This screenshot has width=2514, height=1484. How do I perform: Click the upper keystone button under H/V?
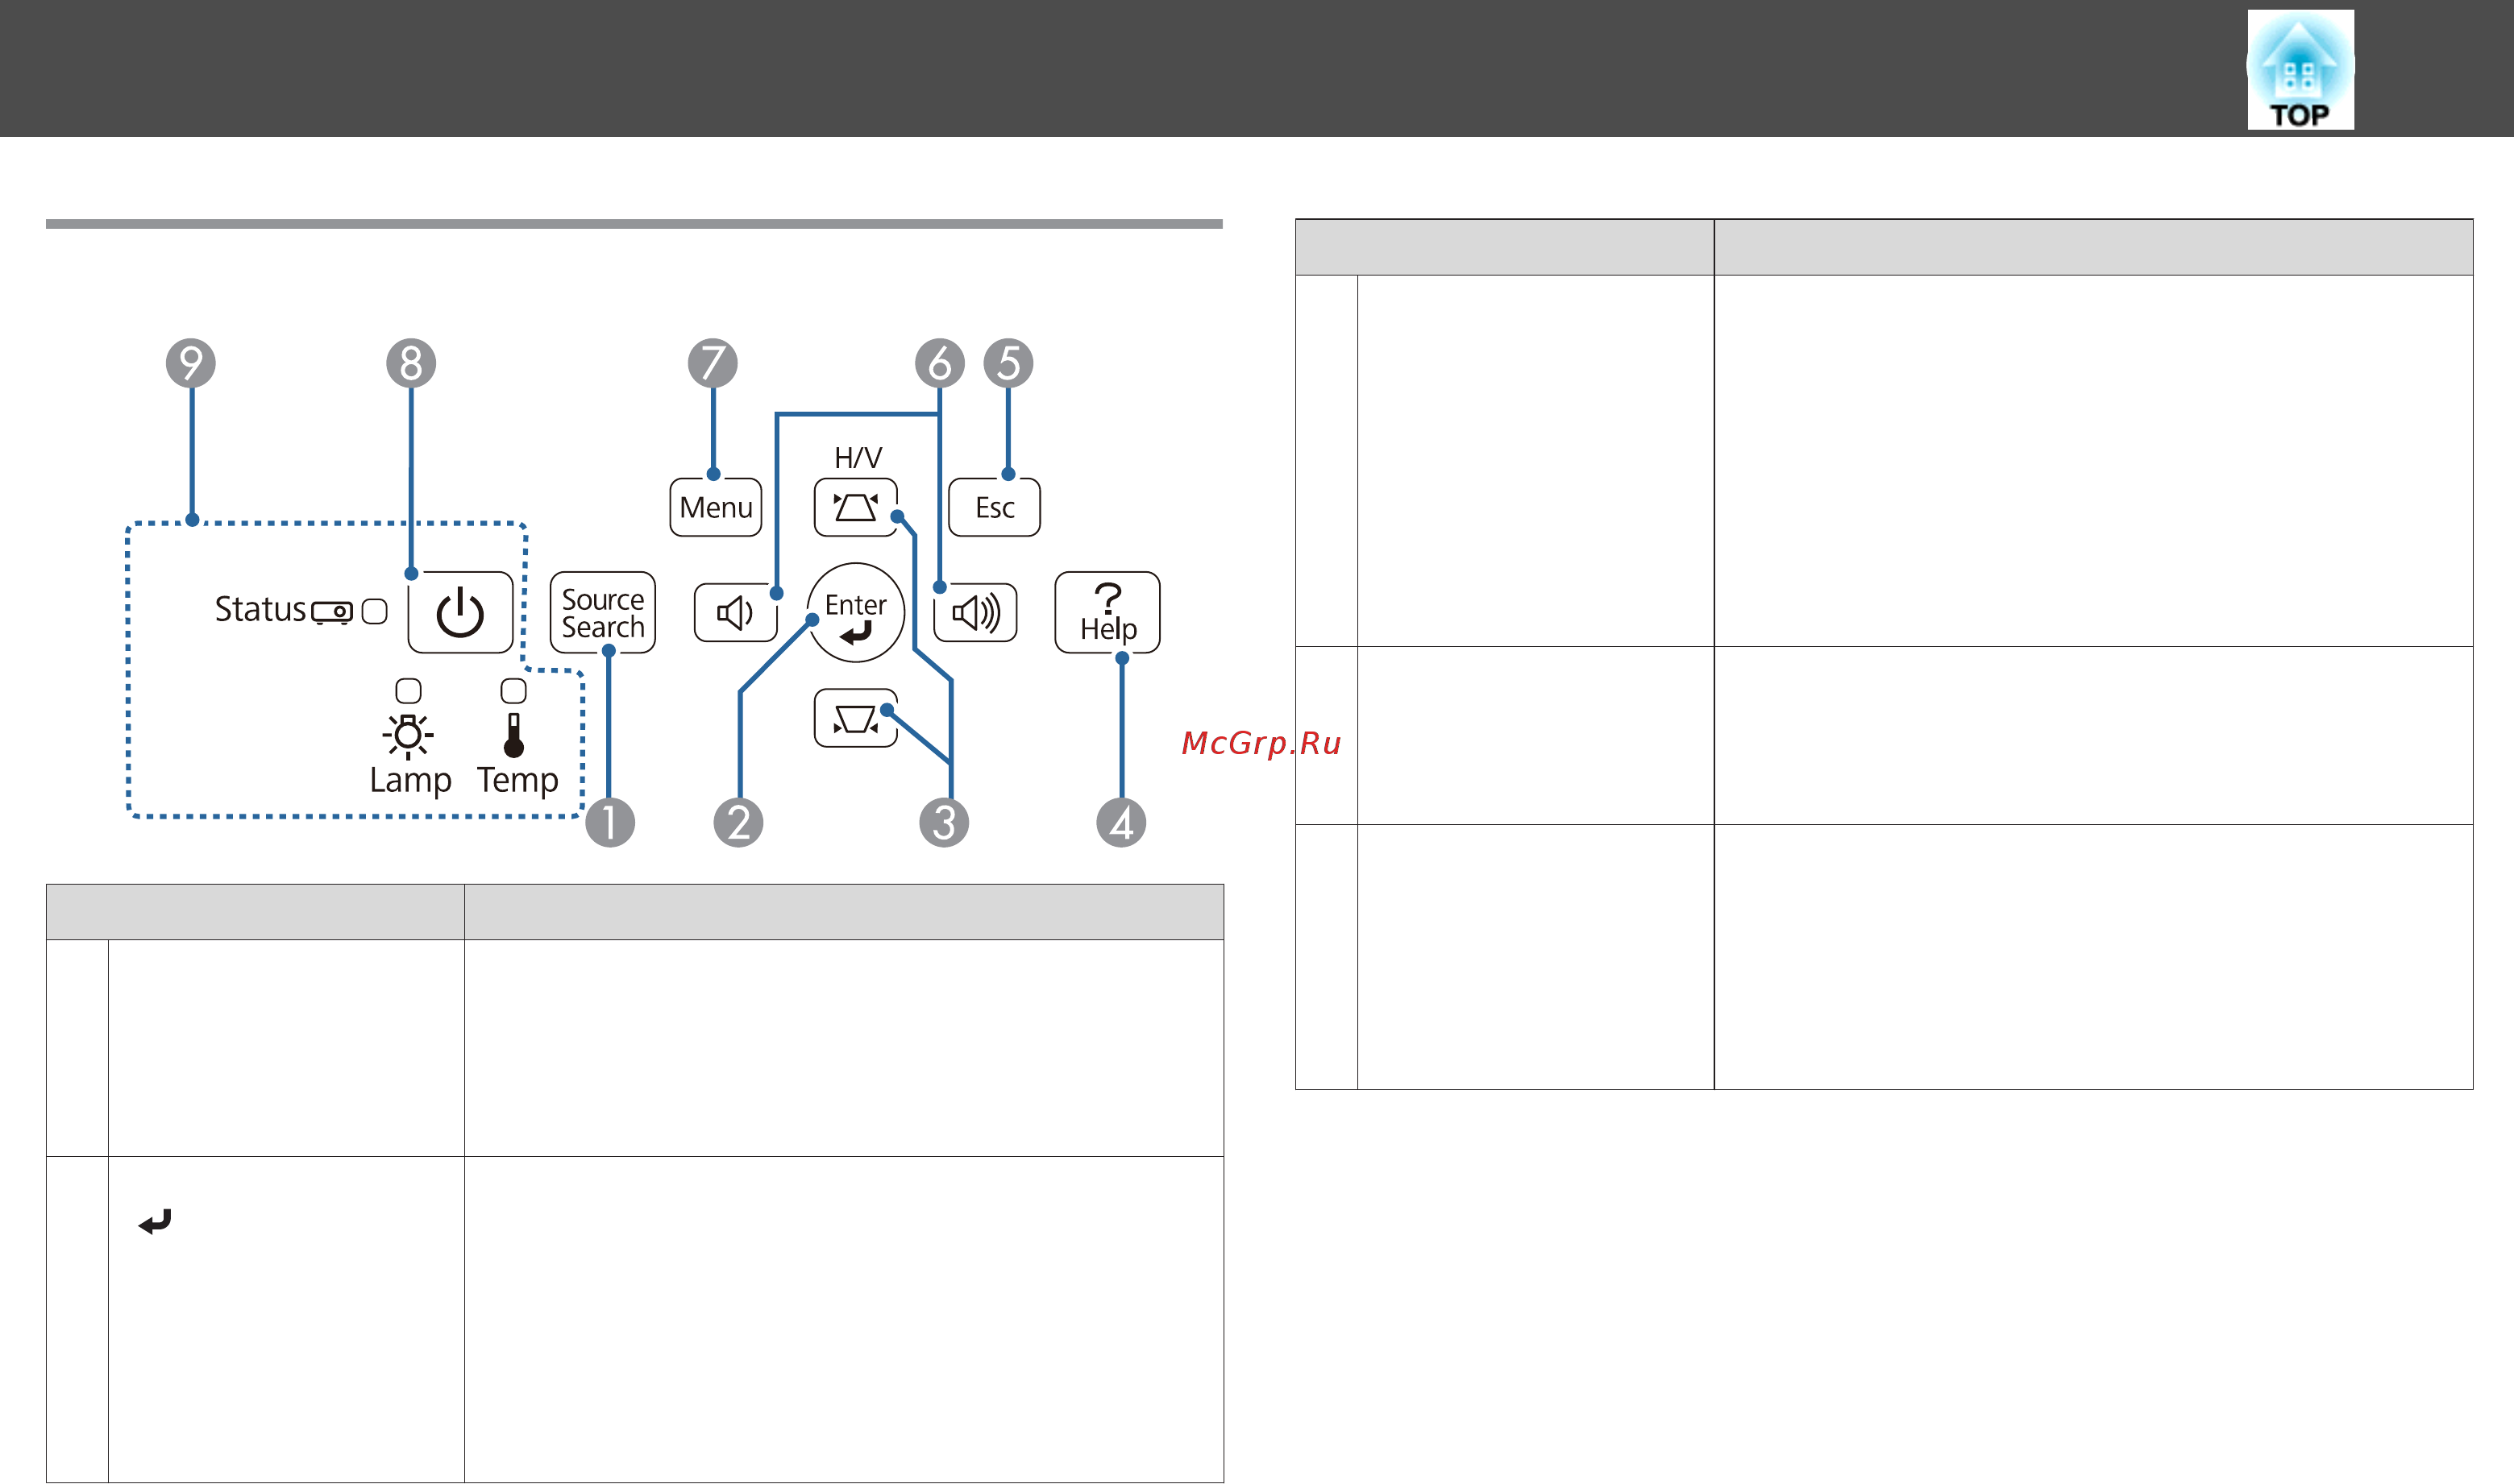855,507
